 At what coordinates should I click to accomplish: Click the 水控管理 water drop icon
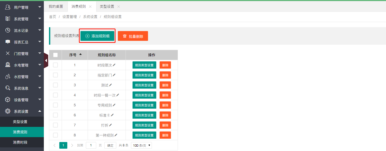pos(8,77)
